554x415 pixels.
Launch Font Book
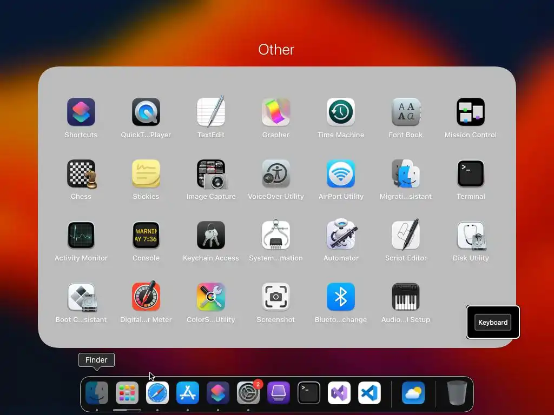406,112
